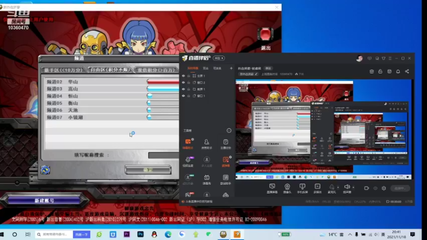The width and height of the screenshot is (427, 240).
Task: Click the taskbar search box
Action: point(54,234)
